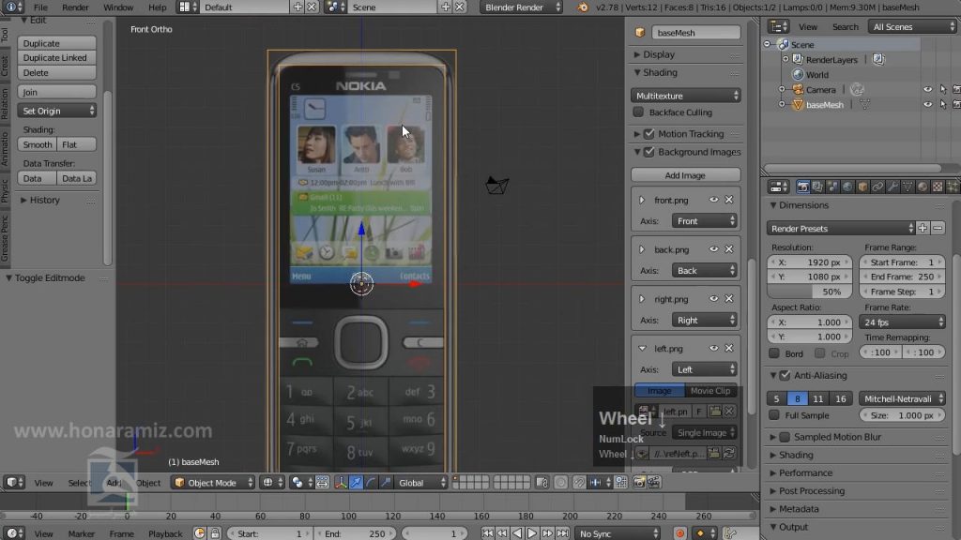
Task: Open the Set Origin dropdown
Action: tap(57, 111)
